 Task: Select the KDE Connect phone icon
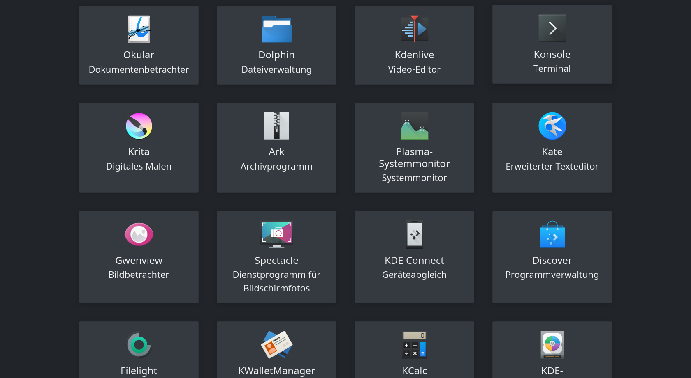[415, 234]
